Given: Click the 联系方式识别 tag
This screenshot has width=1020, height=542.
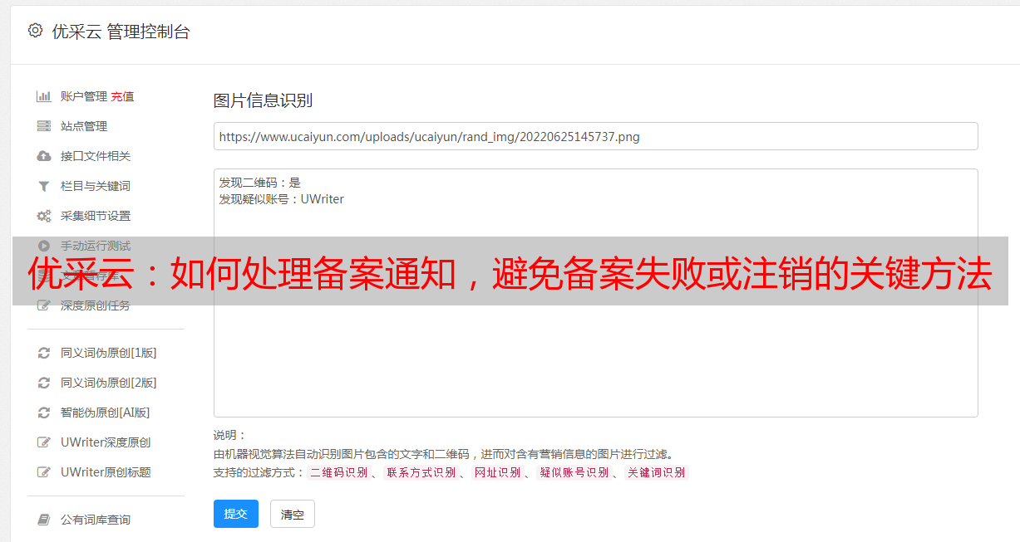Looking at the screenshot, I should (x=421, y=472).
